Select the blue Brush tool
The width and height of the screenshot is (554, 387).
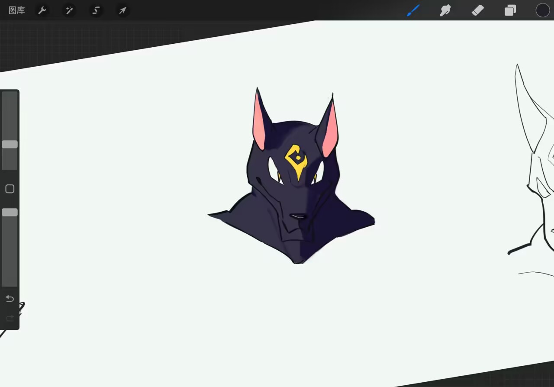pyautogui.click(x=413, y=10)
